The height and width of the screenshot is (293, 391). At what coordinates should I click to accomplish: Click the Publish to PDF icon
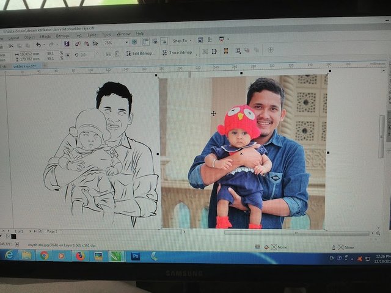pyautogui.click(x=95, y=43)
